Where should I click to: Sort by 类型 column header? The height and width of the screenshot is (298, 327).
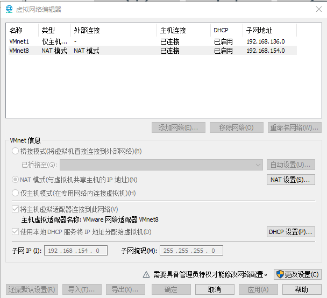[55, 30]
